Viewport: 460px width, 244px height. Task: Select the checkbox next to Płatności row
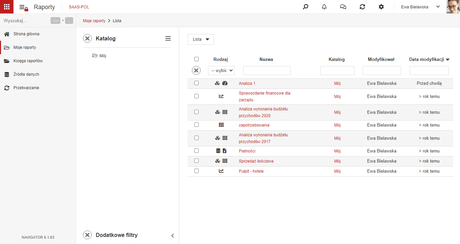[x=196, y=151]
